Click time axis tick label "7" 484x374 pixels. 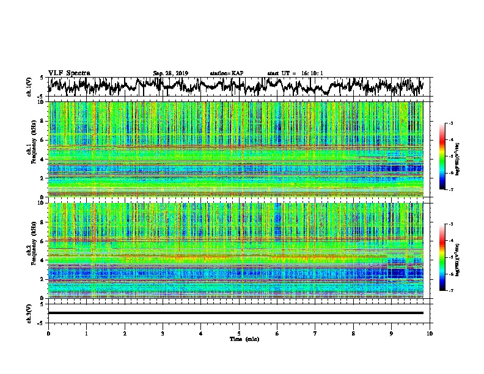point(315,333)
